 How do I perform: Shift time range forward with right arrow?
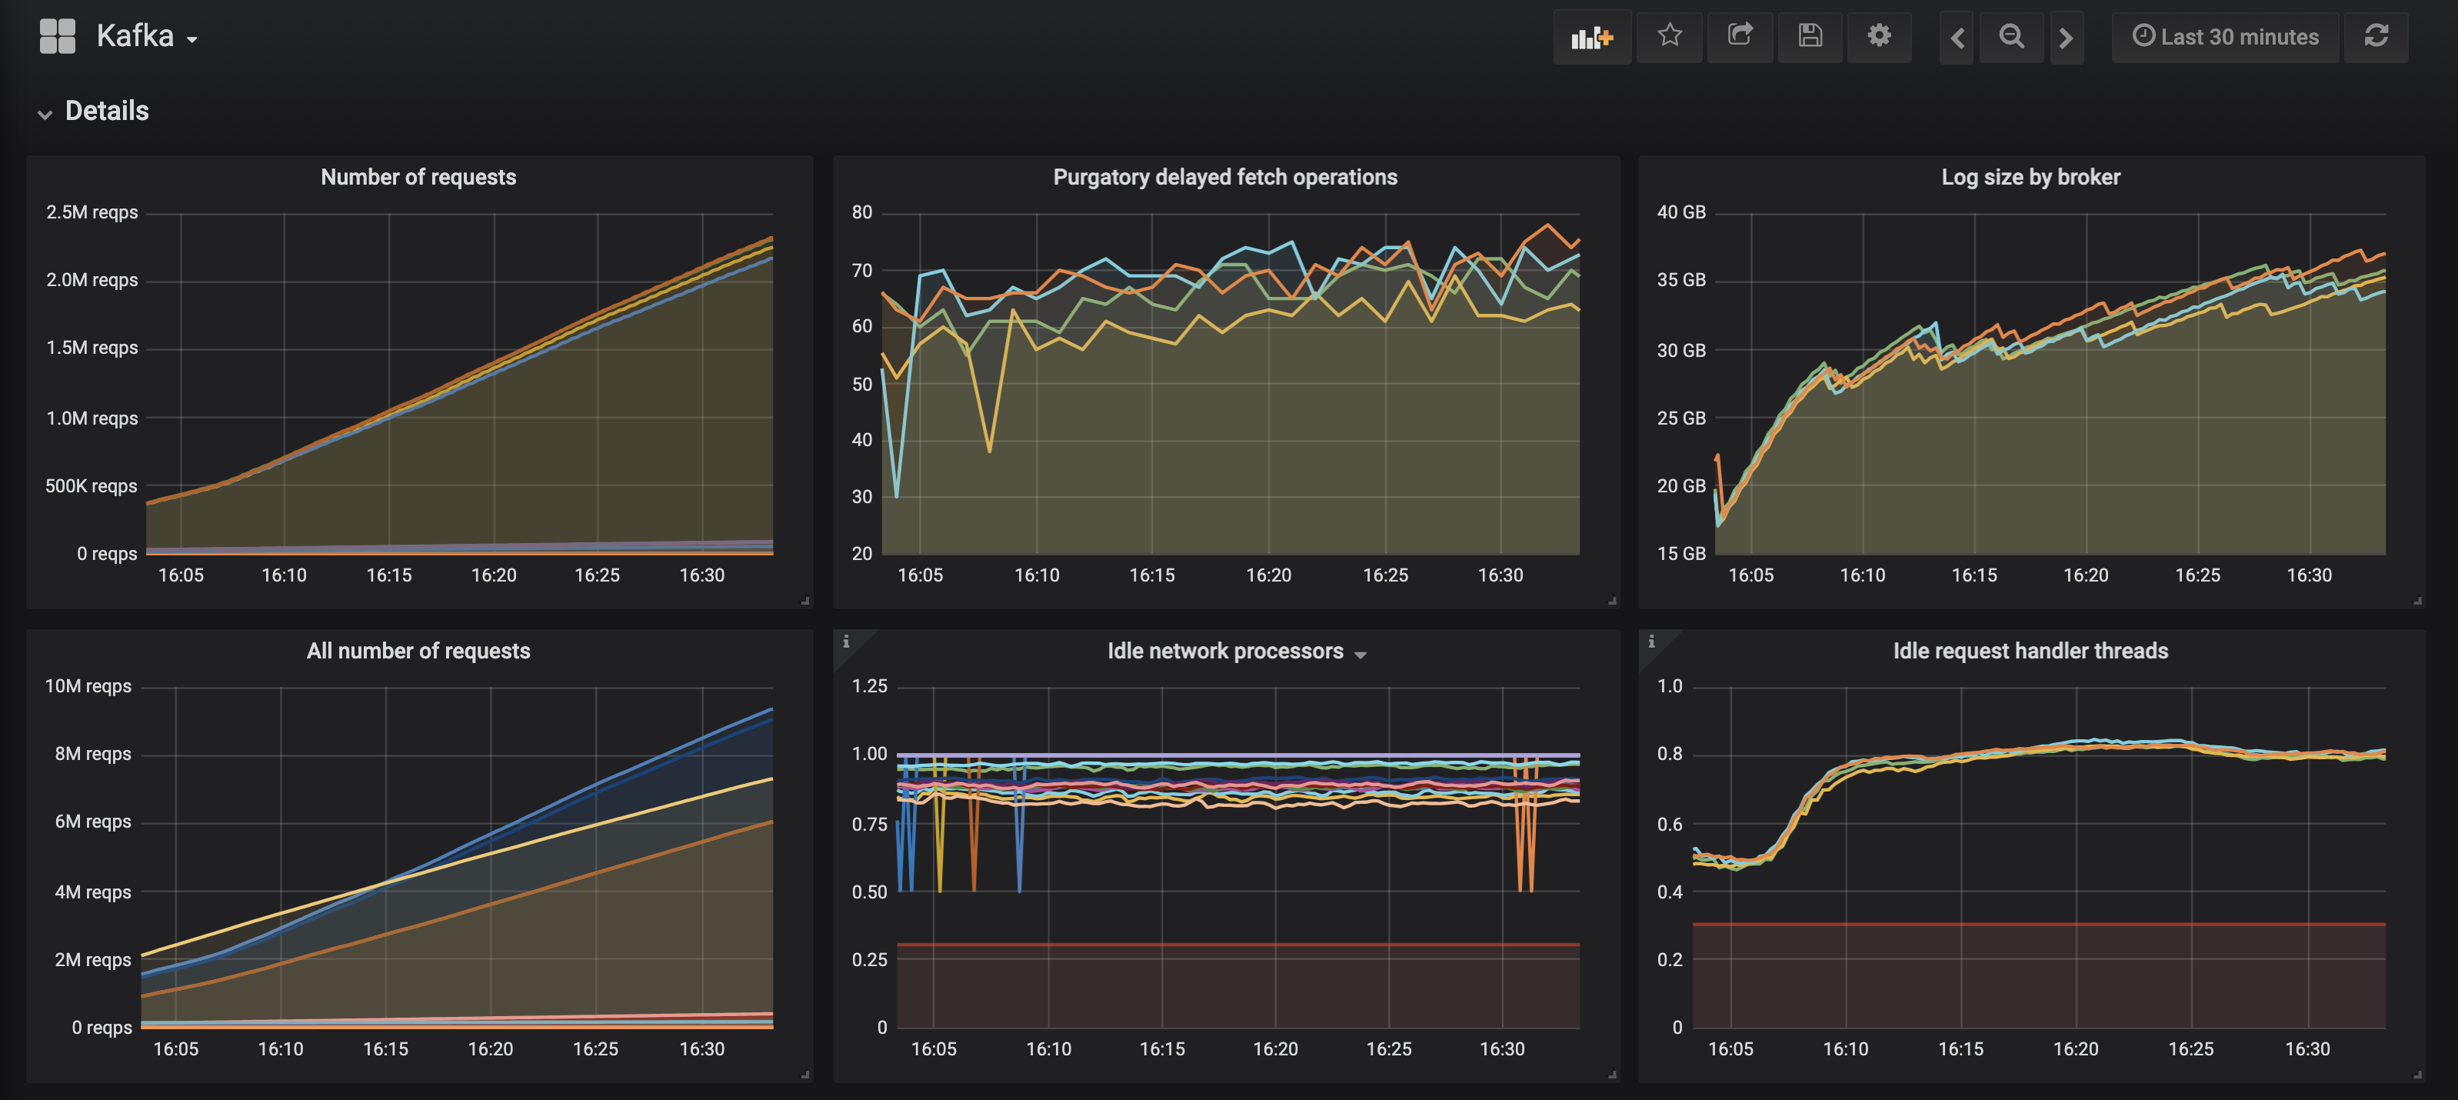click(x=2066, y=37)
